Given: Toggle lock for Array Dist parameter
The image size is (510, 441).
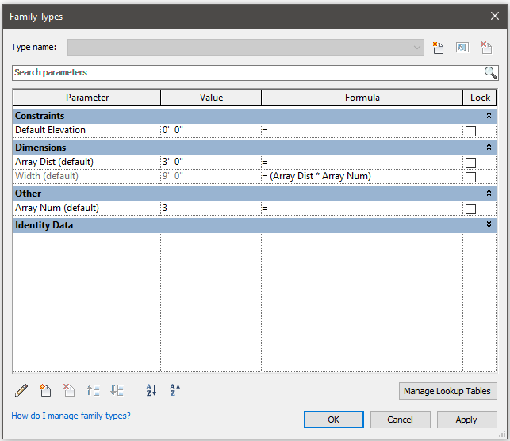Looking at the screenshot, I should (470, 163).
